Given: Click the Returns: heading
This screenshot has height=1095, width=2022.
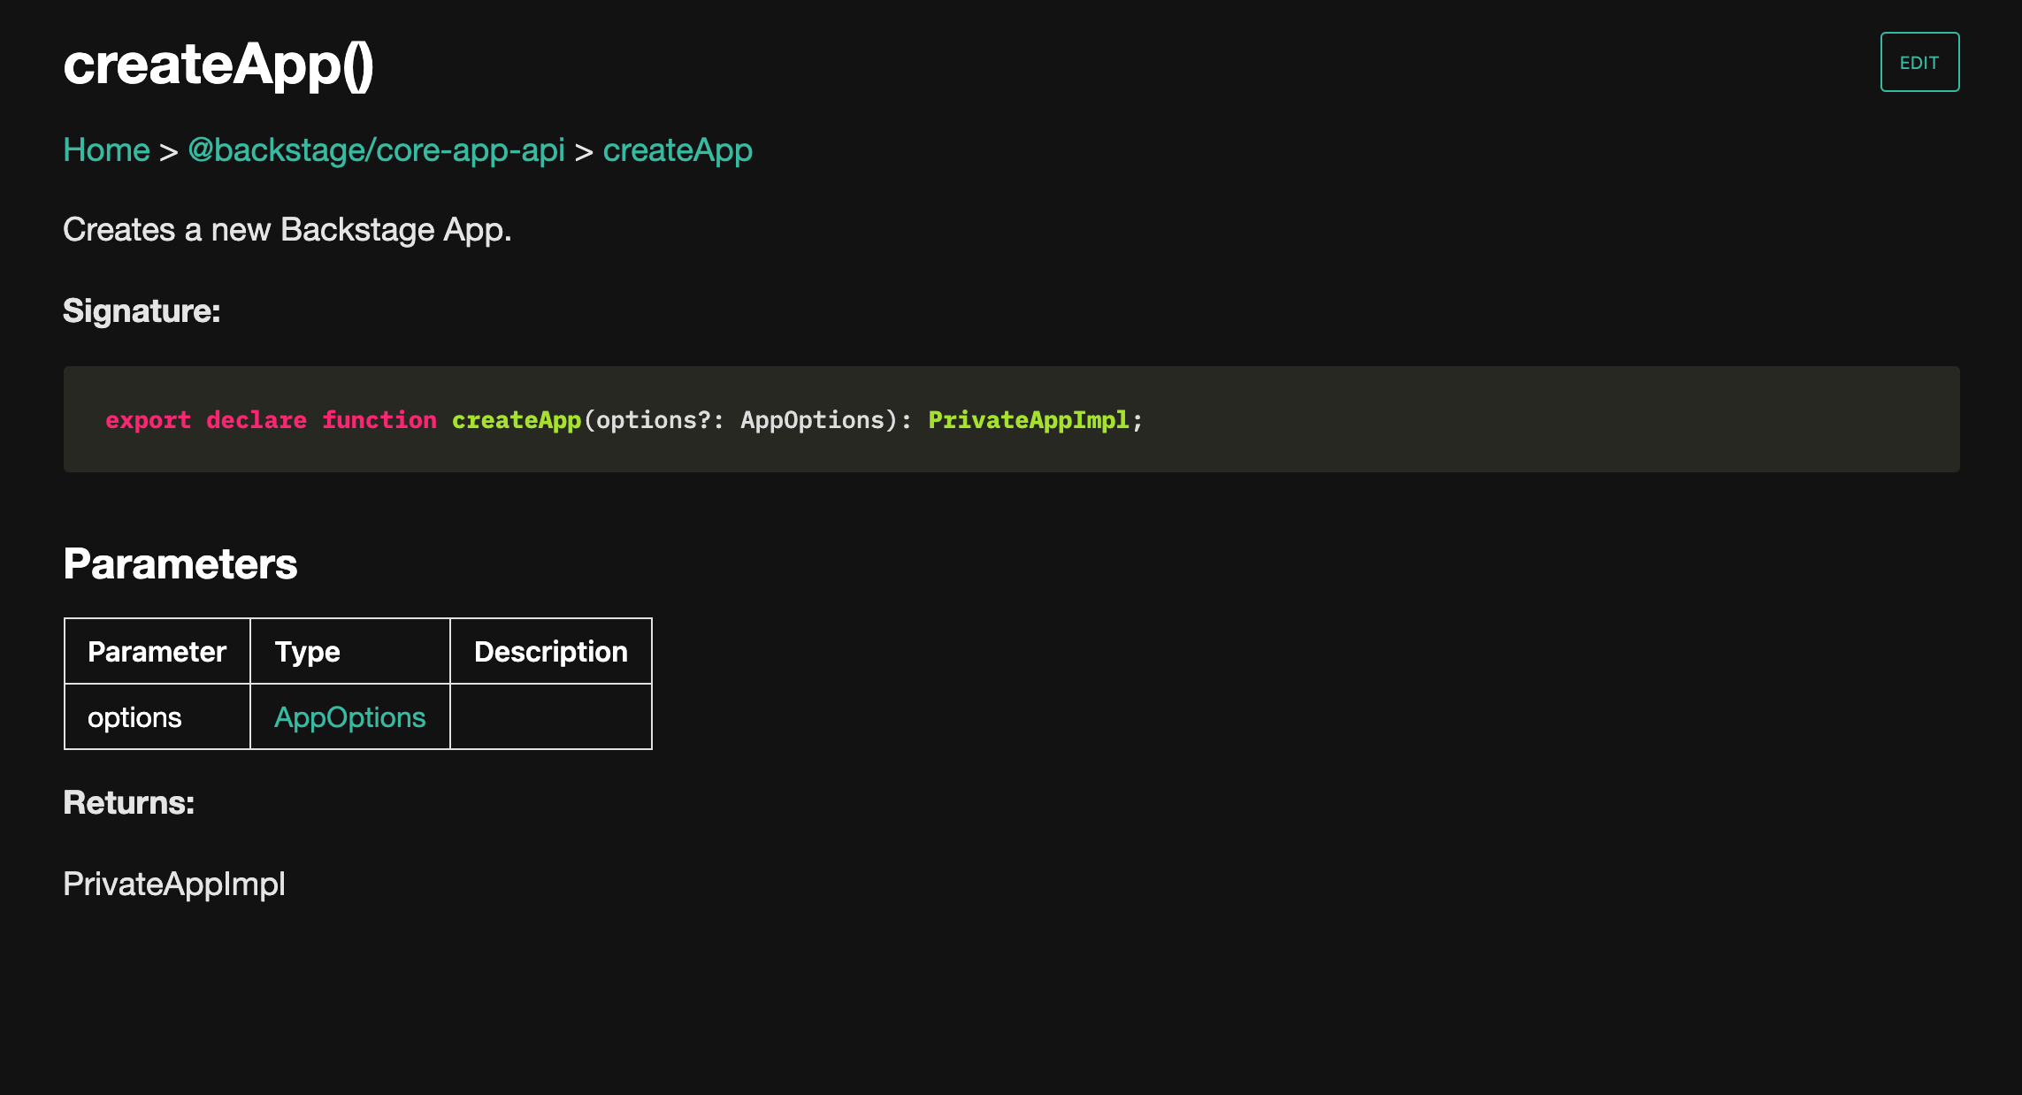Looking at the screenshot, I should pyautogui.click(x=129, y=803).
